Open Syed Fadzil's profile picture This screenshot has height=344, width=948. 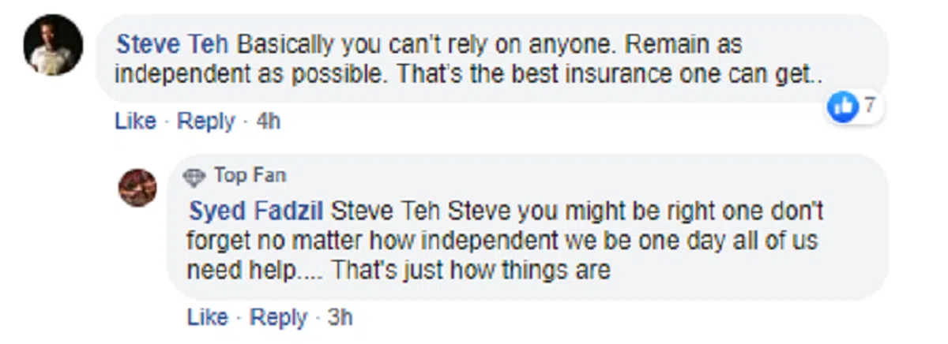pos(138,189)
